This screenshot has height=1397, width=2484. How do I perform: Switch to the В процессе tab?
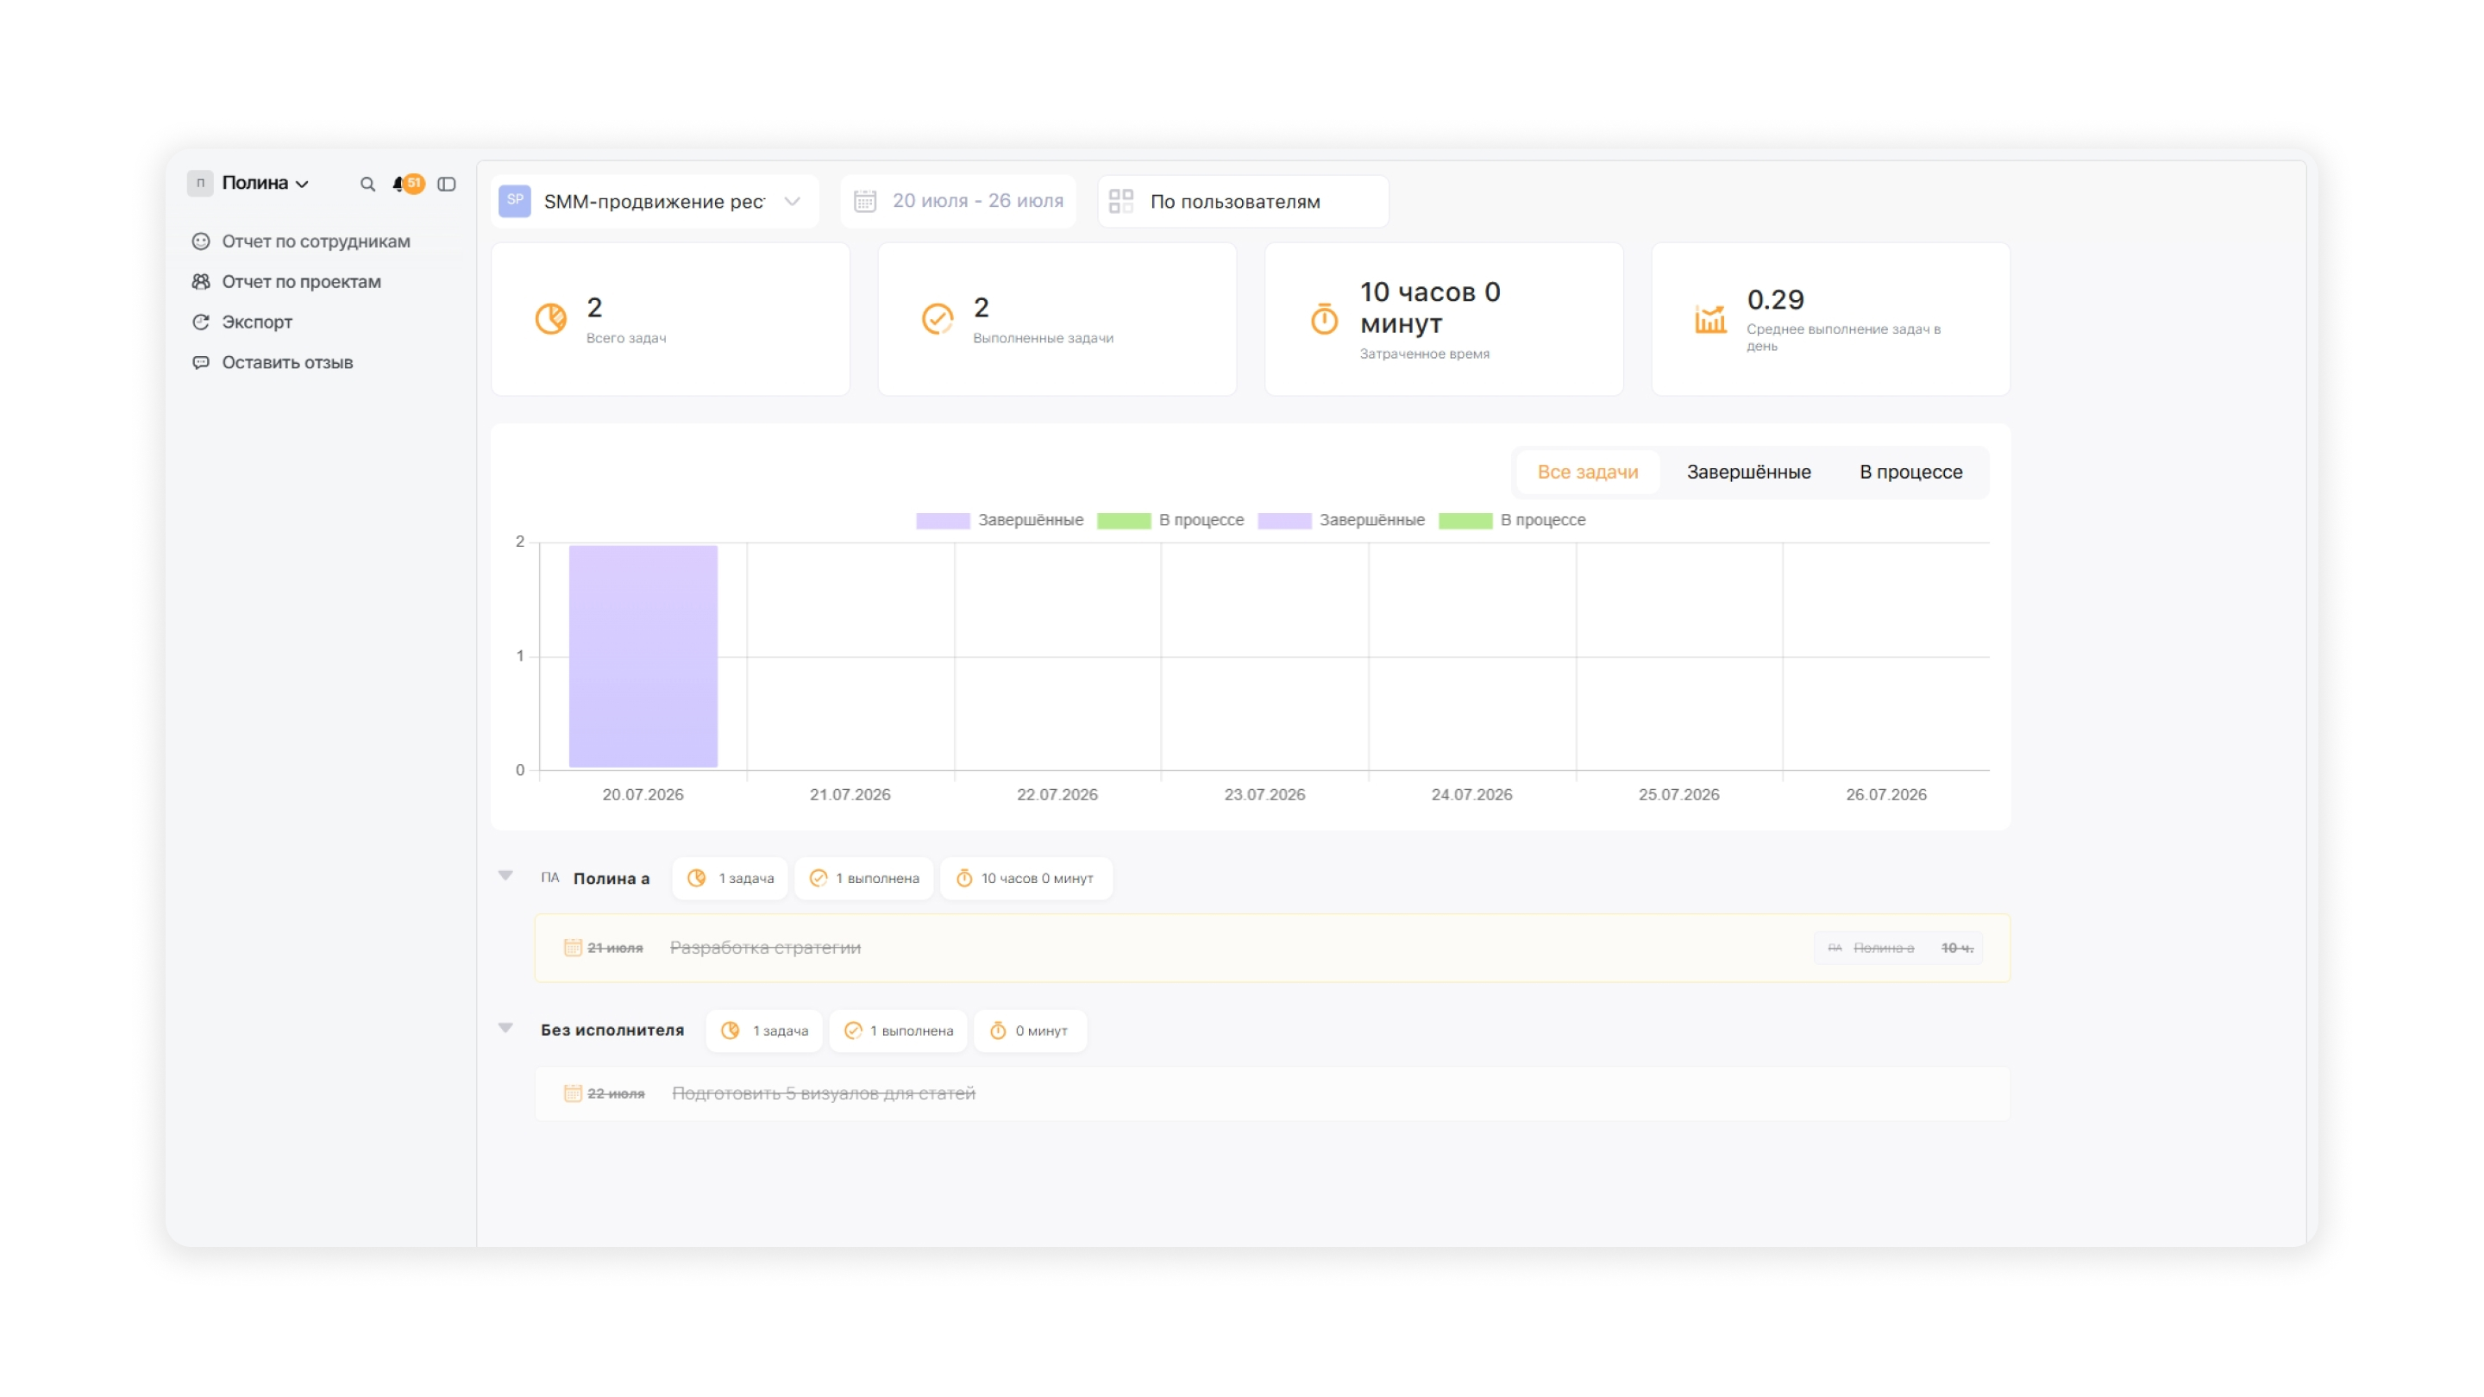click(x=1910, y=473)
